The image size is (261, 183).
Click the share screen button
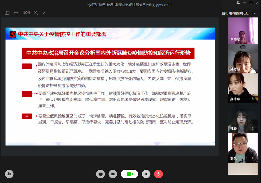(x=100, y=174)
